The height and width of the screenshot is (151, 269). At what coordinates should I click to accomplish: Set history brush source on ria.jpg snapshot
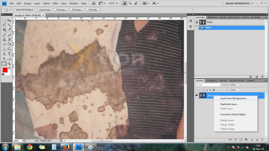197,22
